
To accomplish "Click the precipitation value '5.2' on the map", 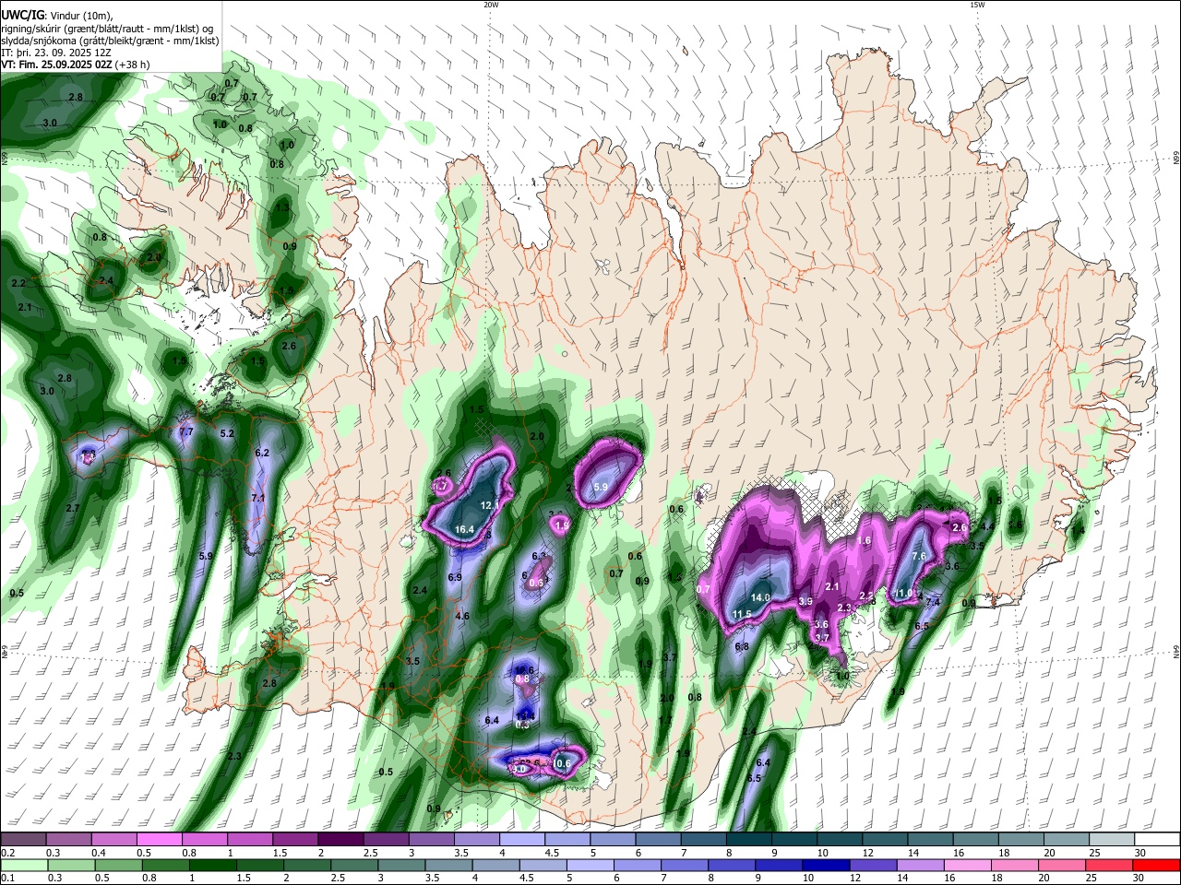I will tap(227, 433).
